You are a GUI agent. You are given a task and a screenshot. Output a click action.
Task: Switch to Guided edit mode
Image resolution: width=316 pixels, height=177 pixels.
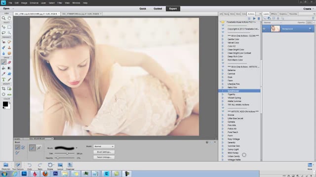158,9
